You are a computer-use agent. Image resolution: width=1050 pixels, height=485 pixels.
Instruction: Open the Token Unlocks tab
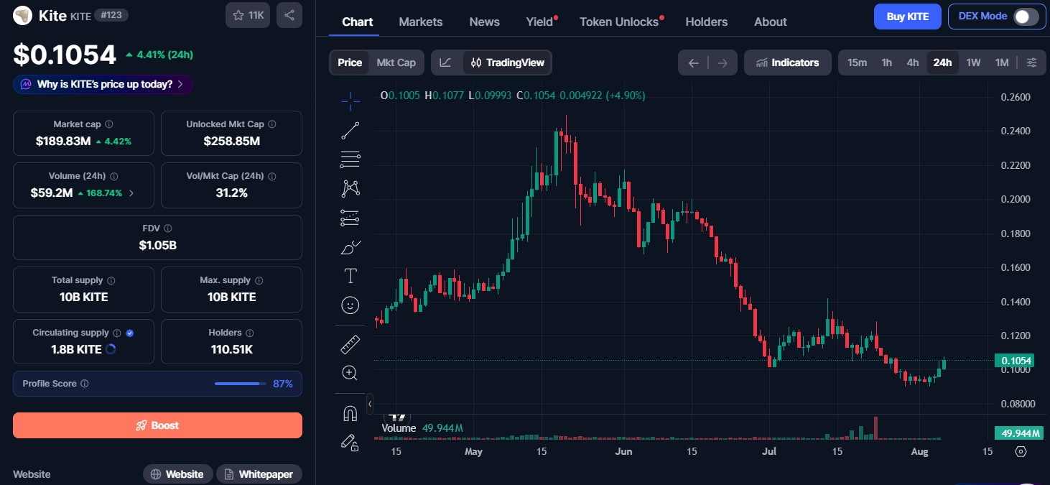[620, 22]
